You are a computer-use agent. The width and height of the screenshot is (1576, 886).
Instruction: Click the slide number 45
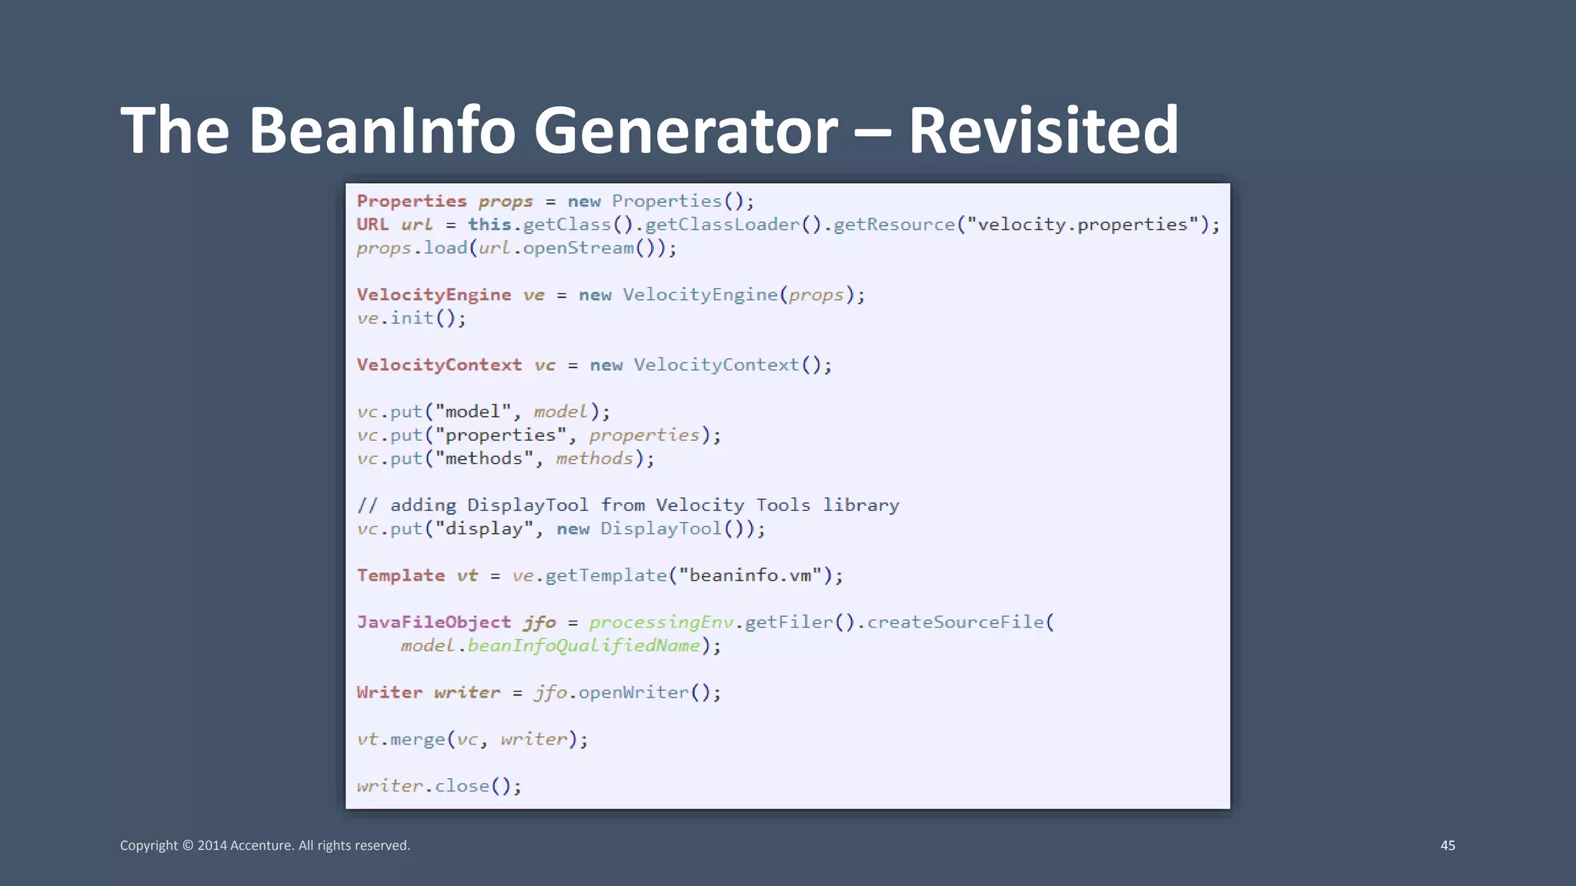[1447, 845]
